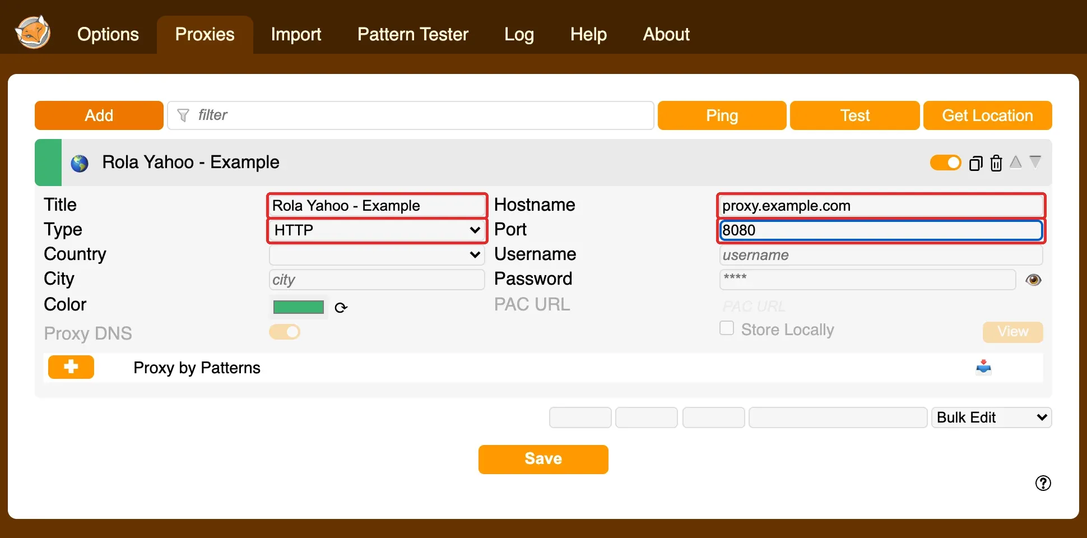Select the Proxies tab
1087x538 pixels.
pos(205,34)
